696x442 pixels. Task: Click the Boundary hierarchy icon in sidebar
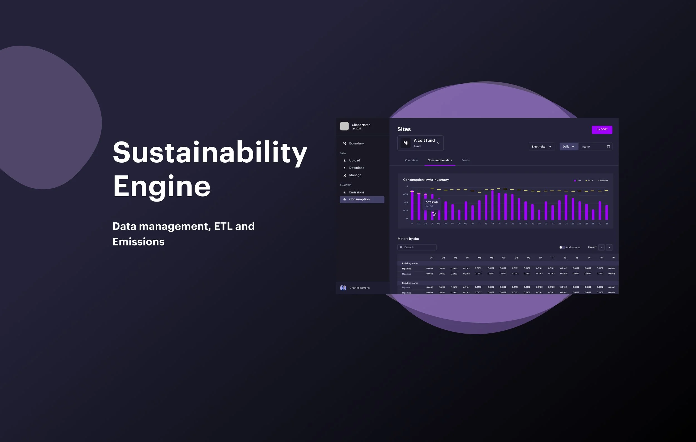coord(345,143)
